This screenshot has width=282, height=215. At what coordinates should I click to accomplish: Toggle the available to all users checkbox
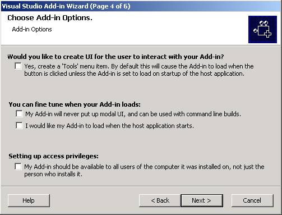click(18, 166)
